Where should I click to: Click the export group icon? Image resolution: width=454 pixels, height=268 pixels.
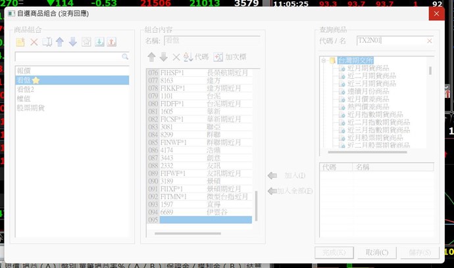pyautogui.click(x=111, y=42)
